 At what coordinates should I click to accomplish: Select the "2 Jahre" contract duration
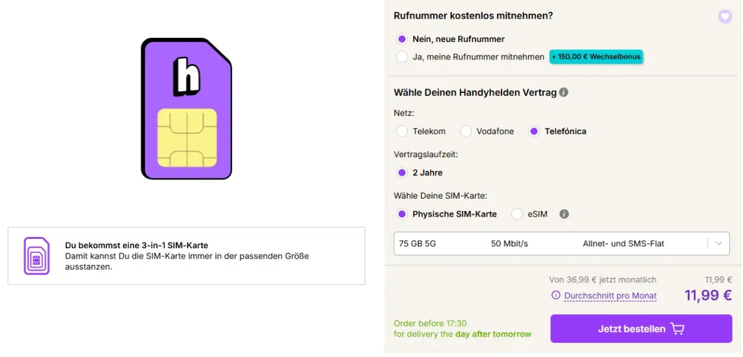pos(401,173)
